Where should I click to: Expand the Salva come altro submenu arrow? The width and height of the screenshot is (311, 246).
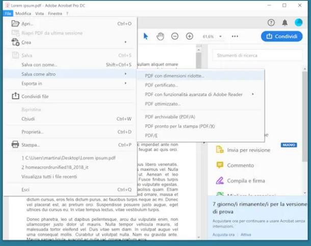click(125, 74)
